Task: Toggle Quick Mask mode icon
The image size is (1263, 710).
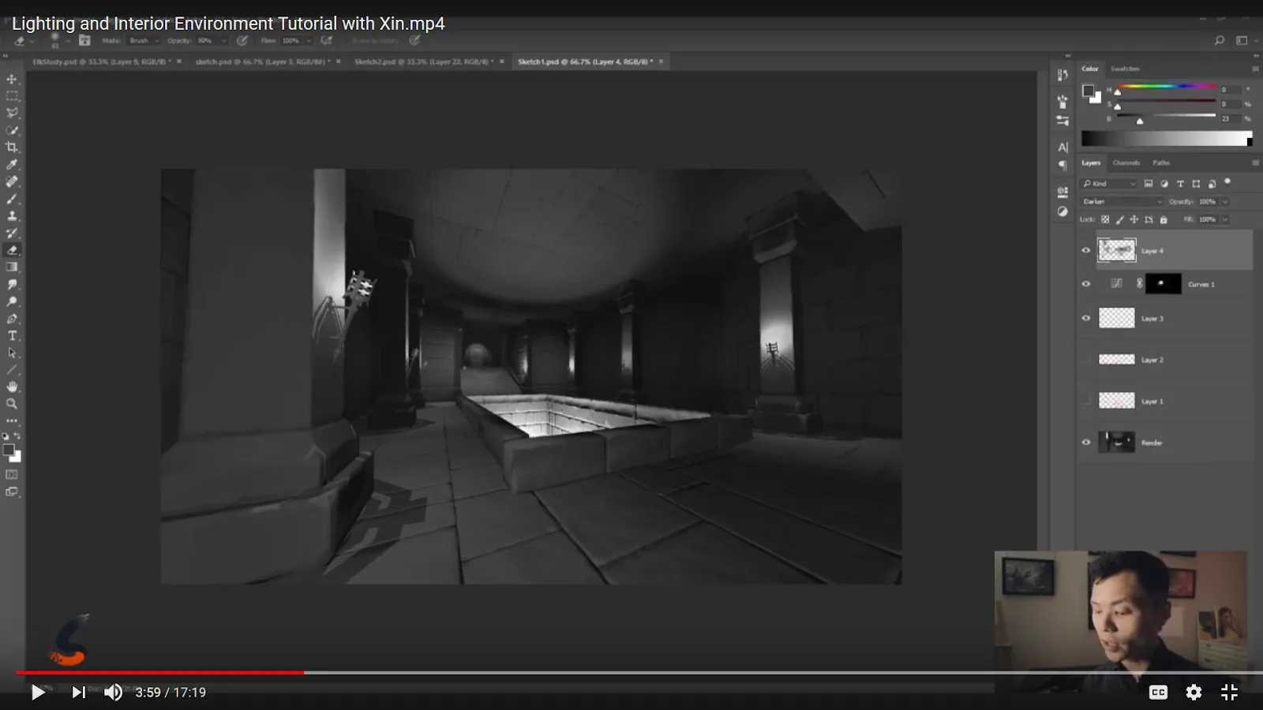Action: 12,475
